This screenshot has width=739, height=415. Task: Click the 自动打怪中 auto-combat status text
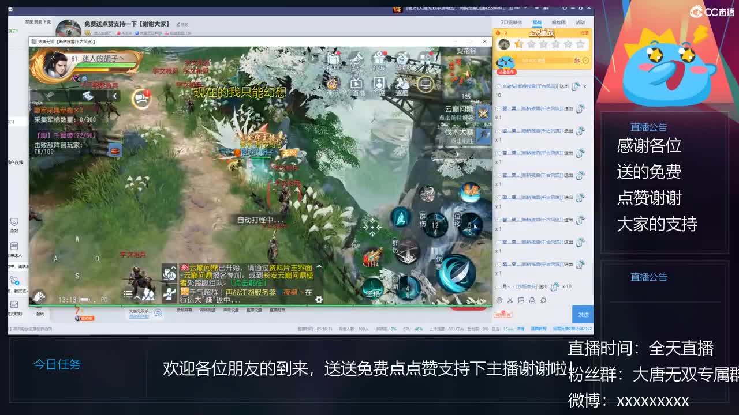coord(260,220)
